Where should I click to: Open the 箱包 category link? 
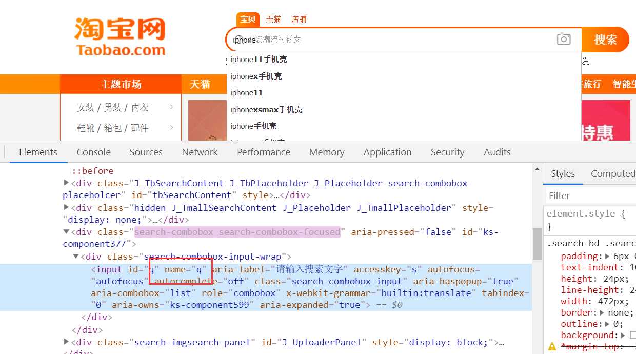[113, 128]
